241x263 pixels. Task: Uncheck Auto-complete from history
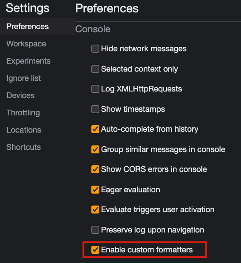pyautogui.click(x=95, y=129)
